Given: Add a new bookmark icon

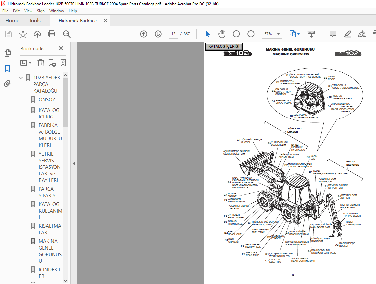Looking at the screenshot, I should click(x=52, y=63).
